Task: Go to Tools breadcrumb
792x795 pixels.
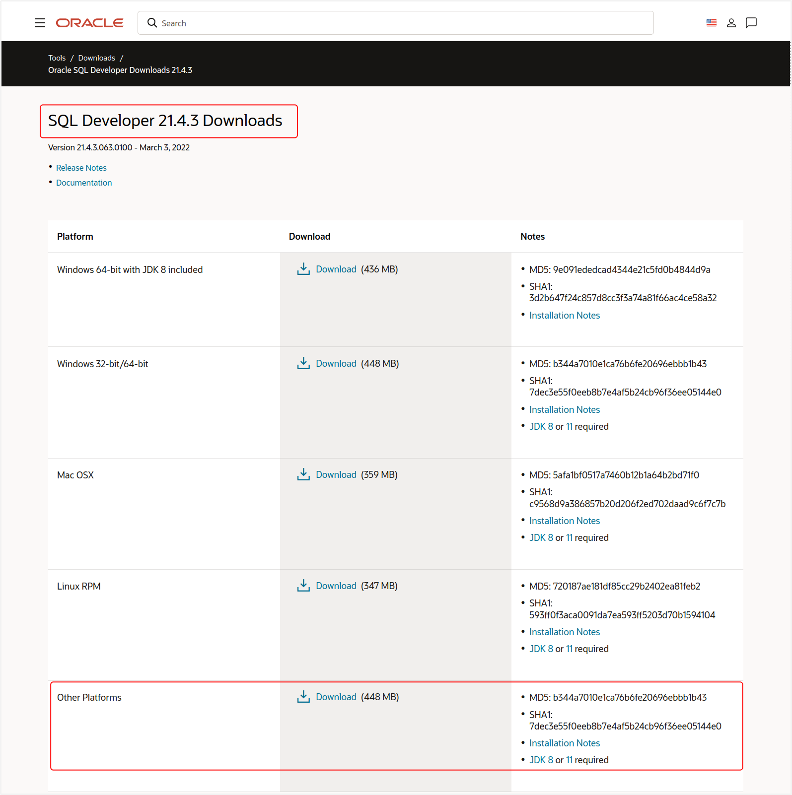Action: [57, 58]
